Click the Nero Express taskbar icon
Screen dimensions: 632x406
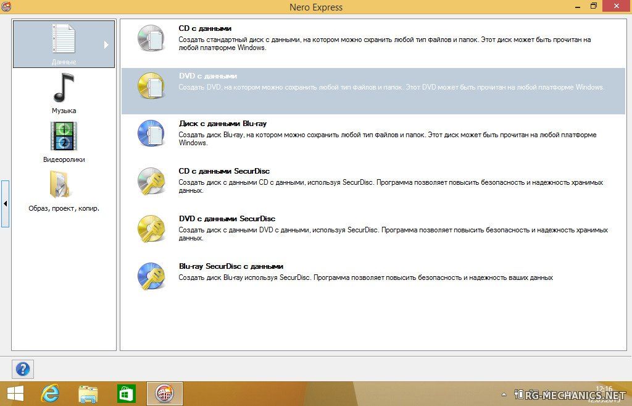tap(164, 394)
